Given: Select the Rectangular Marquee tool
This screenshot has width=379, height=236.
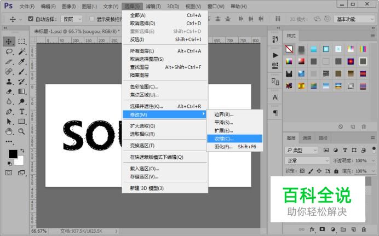Looking at the screenshot, I should pos(21,41).
